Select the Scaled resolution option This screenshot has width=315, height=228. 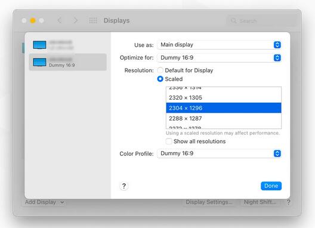[x=160, y=79]
